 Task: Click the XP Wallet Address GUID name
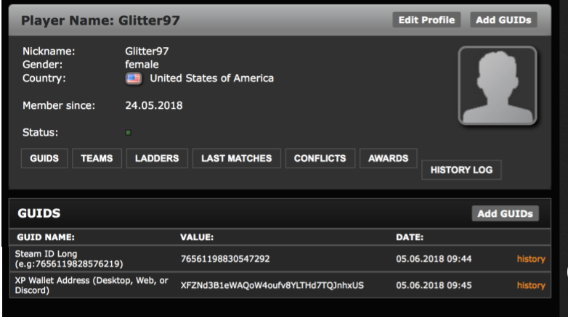[x=92, y=285]
